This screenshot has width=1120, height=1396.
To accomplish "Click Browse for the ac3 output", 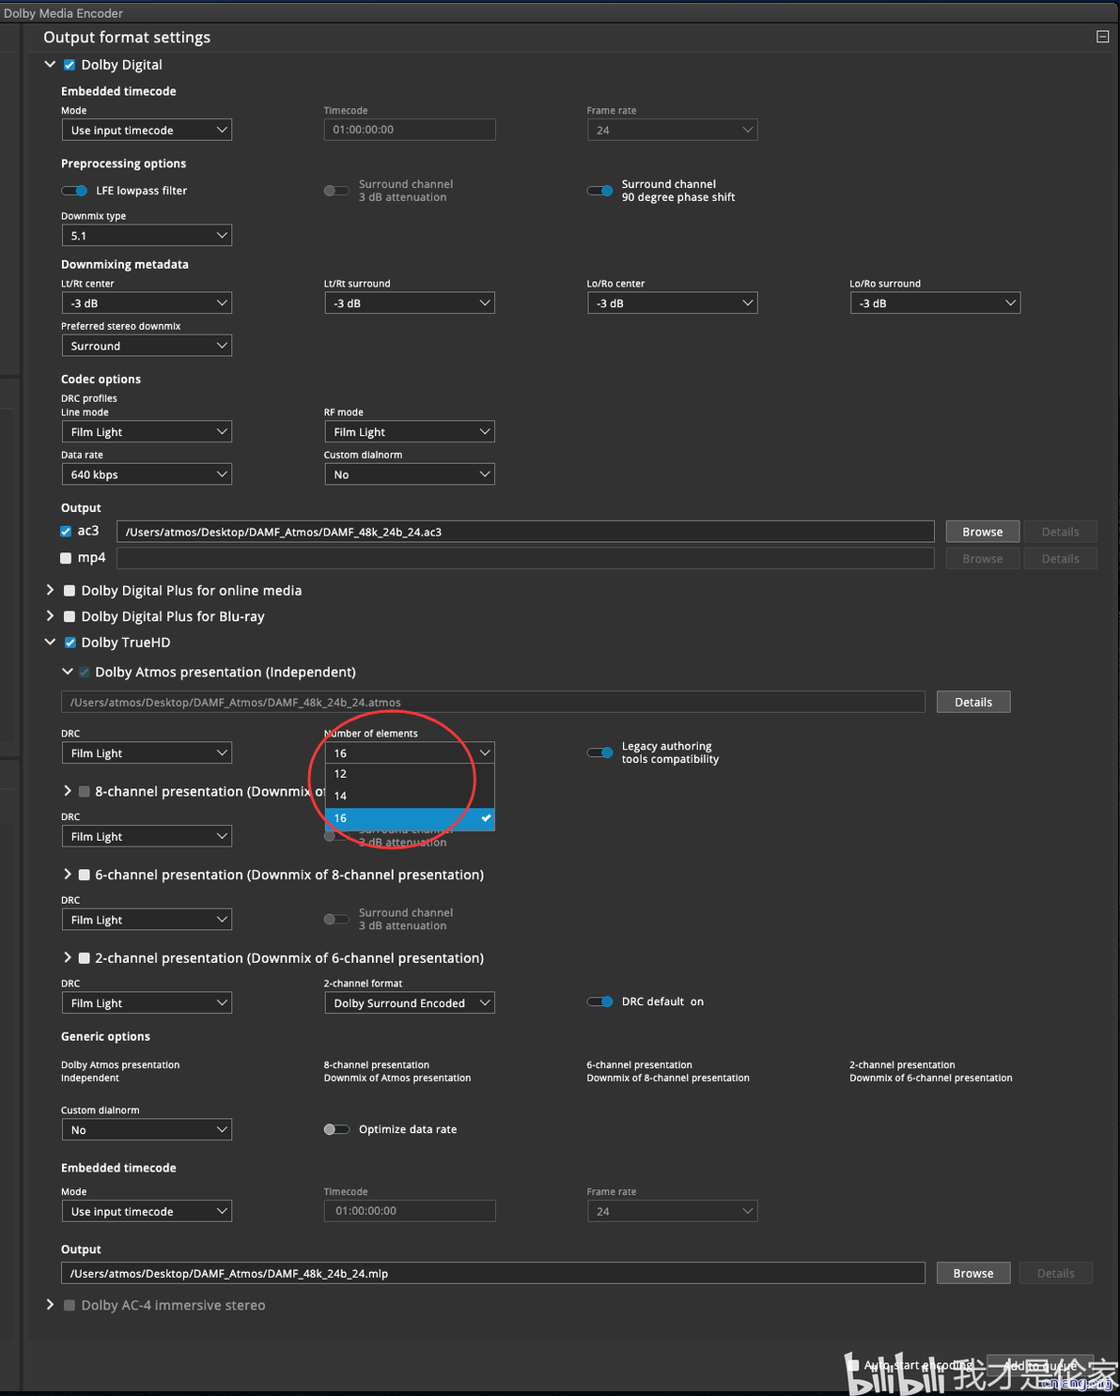I will click(982, 532).
